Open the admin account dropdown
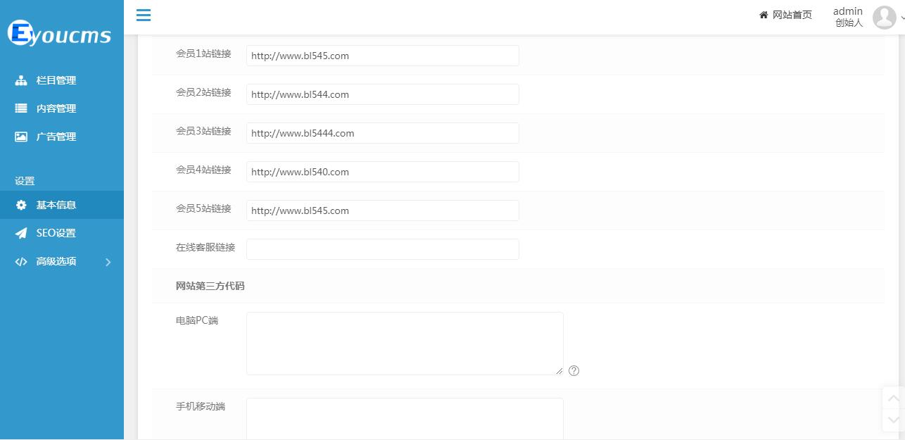This screenshot has width=905, height=440. pos(902,18)
